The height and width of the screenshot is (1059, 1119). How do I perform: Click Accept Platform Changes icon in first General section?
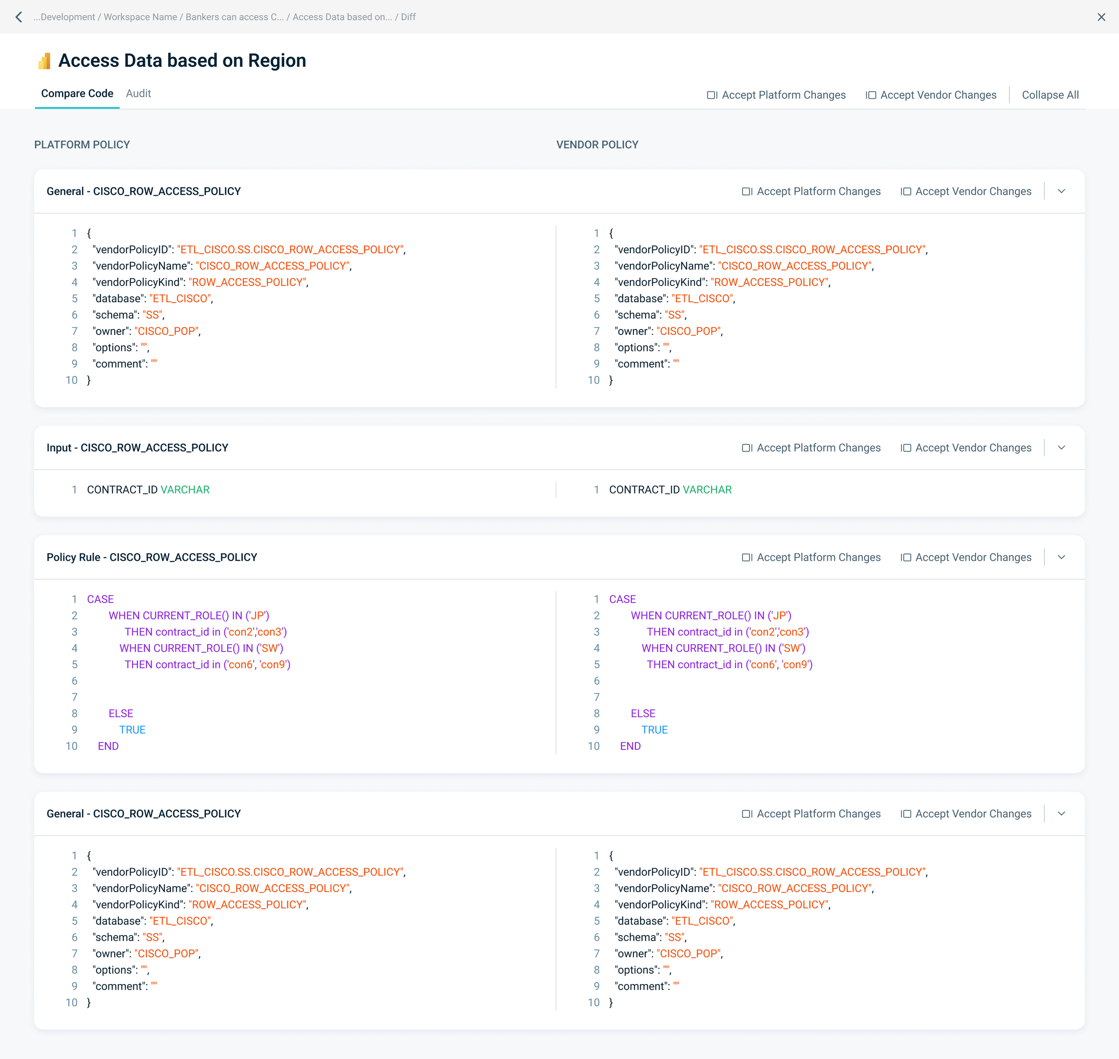pyautogui.click(x=747, y=192)
